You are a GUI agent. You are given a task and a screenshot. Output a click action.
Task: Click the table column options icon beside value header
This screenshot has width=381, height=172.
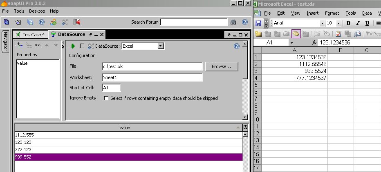(245, 127)
